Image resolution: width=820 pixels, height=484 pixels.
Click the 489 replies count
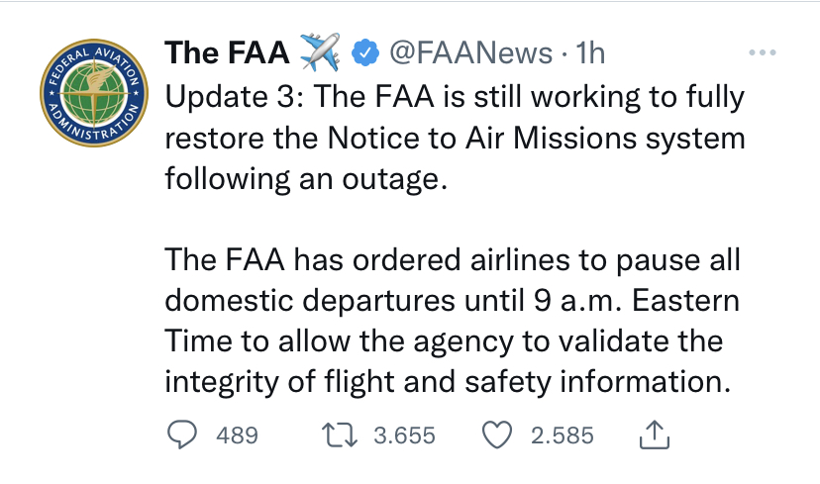click(x=237, y=436)
